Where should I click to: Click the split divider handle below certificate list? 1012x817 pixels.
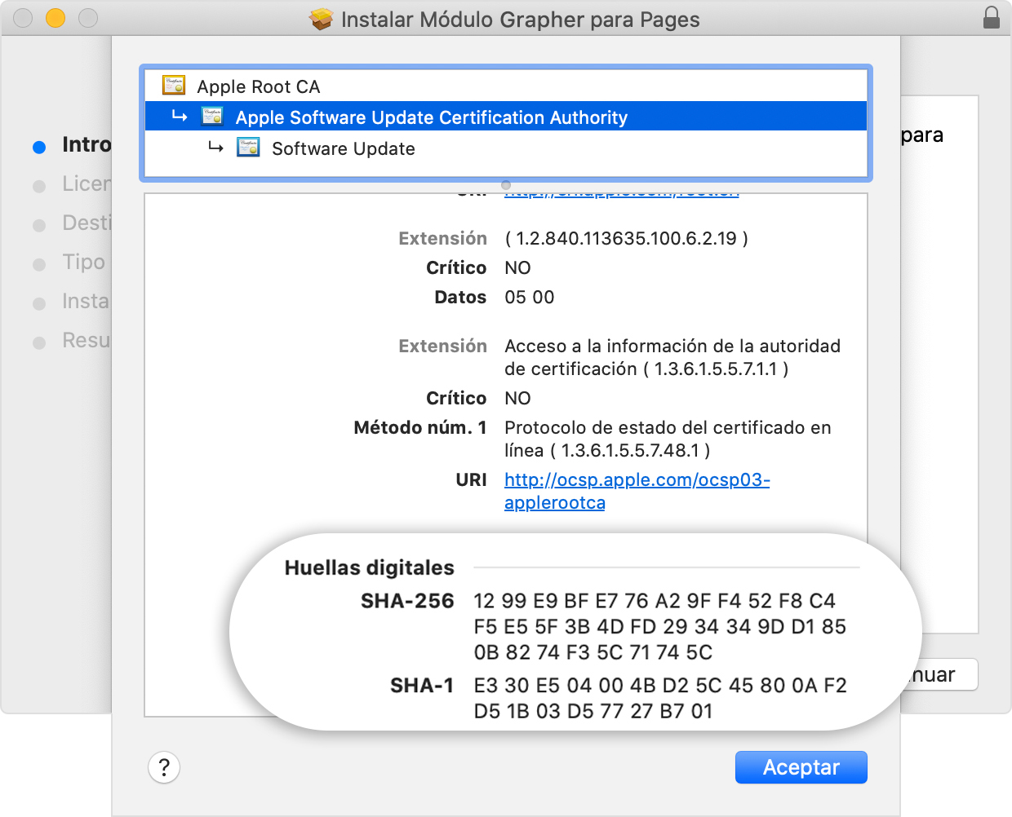pyautogui.click(x=506, y=185)
